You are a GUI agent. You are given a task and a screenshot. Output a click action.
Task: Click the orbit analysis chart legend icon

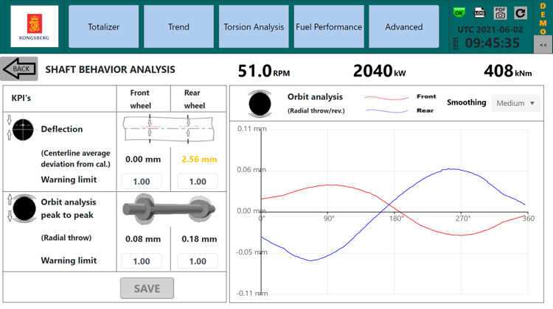(x=260, y=104)
